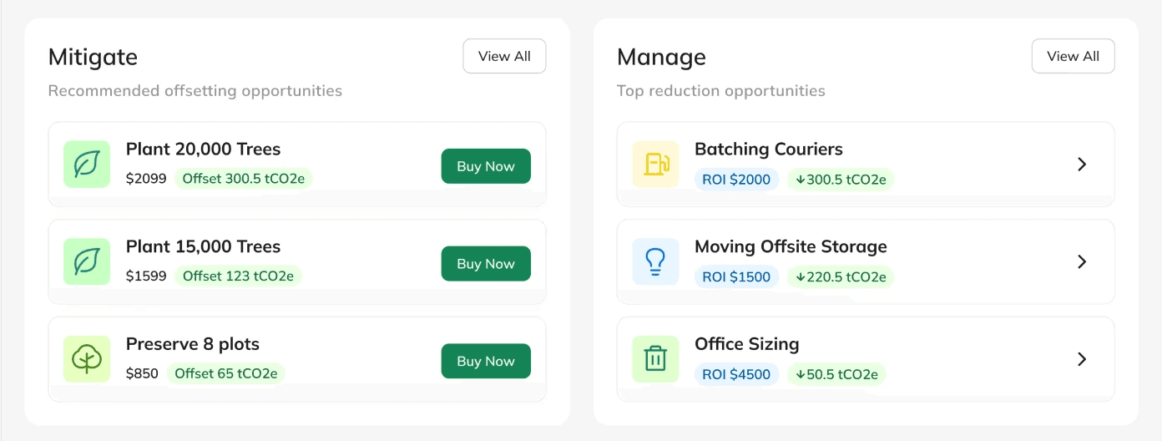Select the tree icon for Preserve 8 plots
This screenshot has width=1162, height=441.
coord(87,359)
